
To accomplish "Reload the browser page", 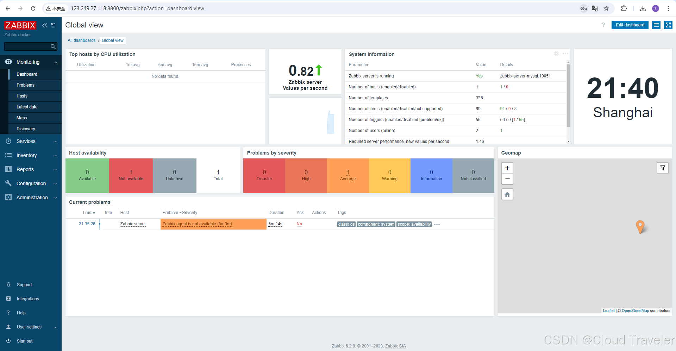I will pyautogui.click(x=33, y=8).
